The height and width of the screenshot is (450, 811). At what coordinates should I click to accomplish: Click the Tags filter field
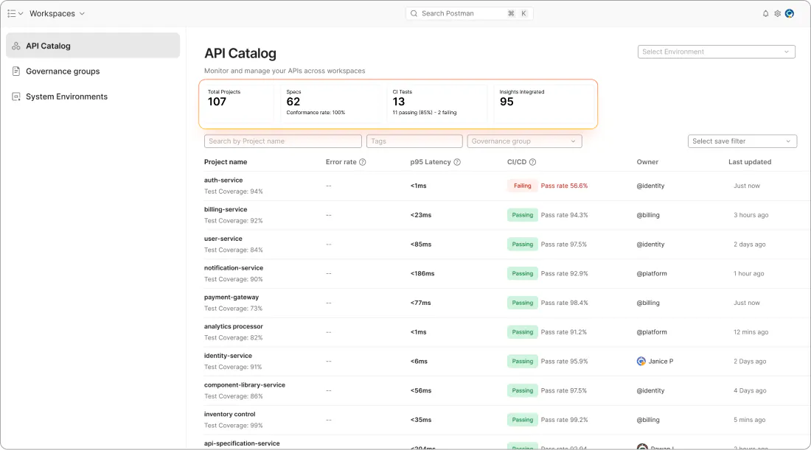[x=414, y=141]
